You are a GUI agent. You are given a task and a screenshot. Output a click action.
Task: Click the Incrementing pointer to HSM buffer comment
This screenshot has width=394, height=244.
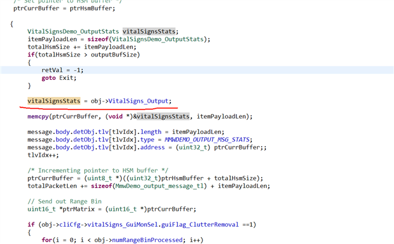point(98,170)
